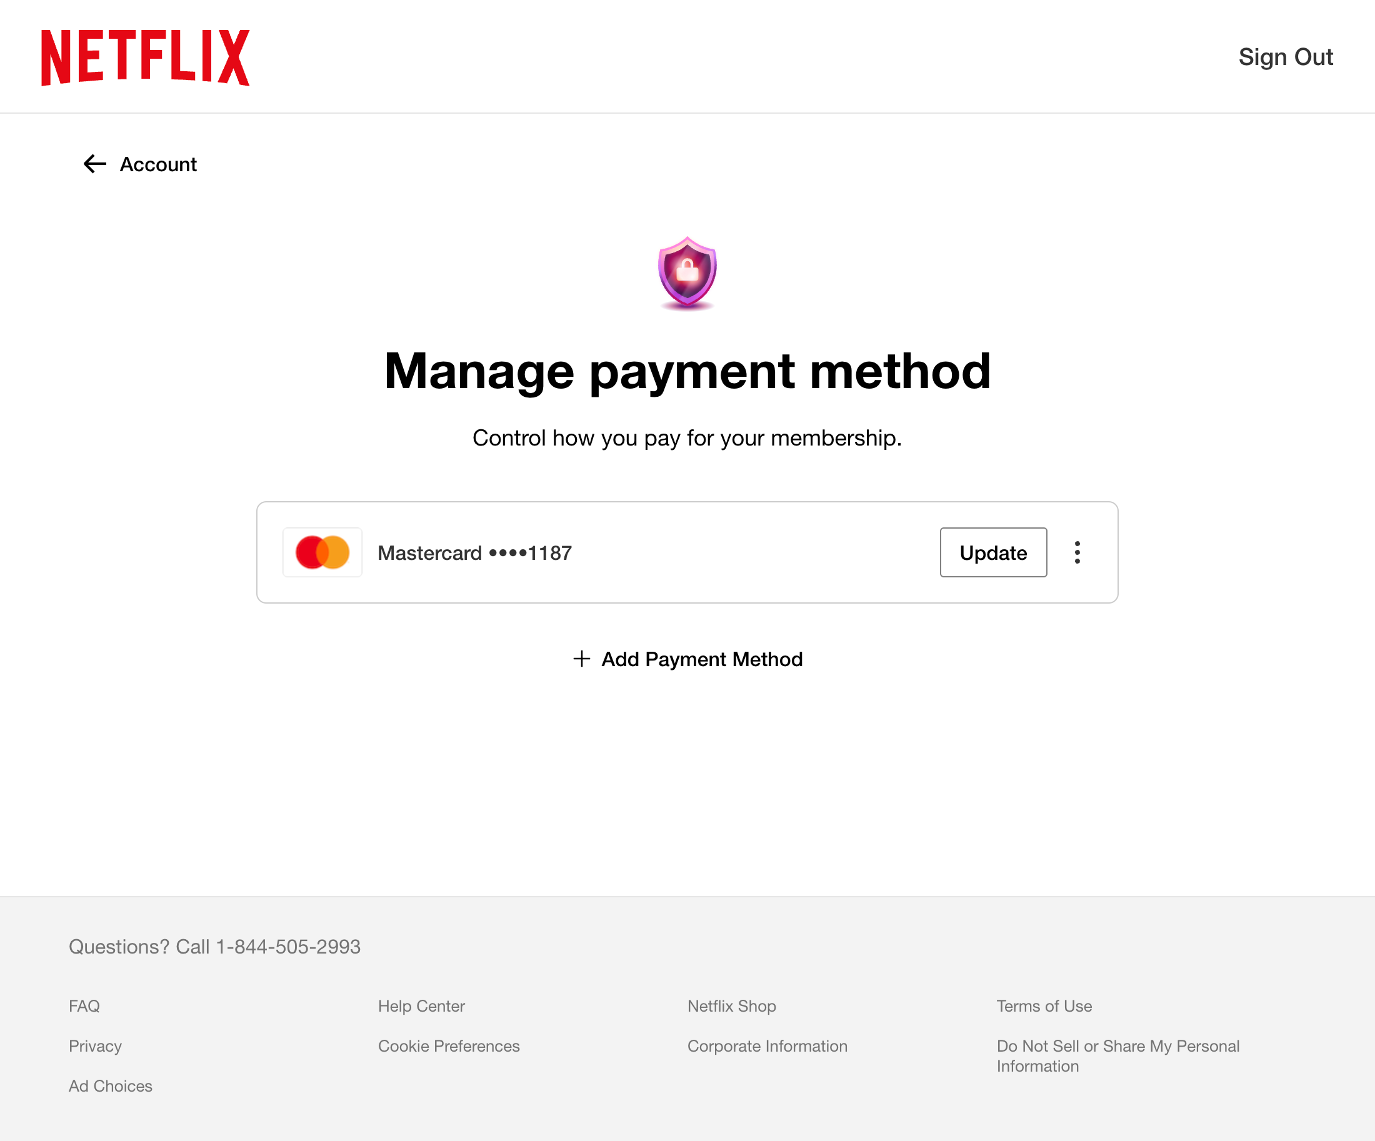This screenshot has height=1141, width=1375.
Task: Click Sign Out
Action: [1285, 57]
